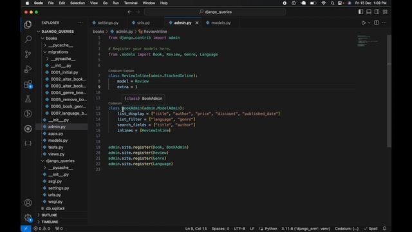Open the Extensions view

pos(28,84)
